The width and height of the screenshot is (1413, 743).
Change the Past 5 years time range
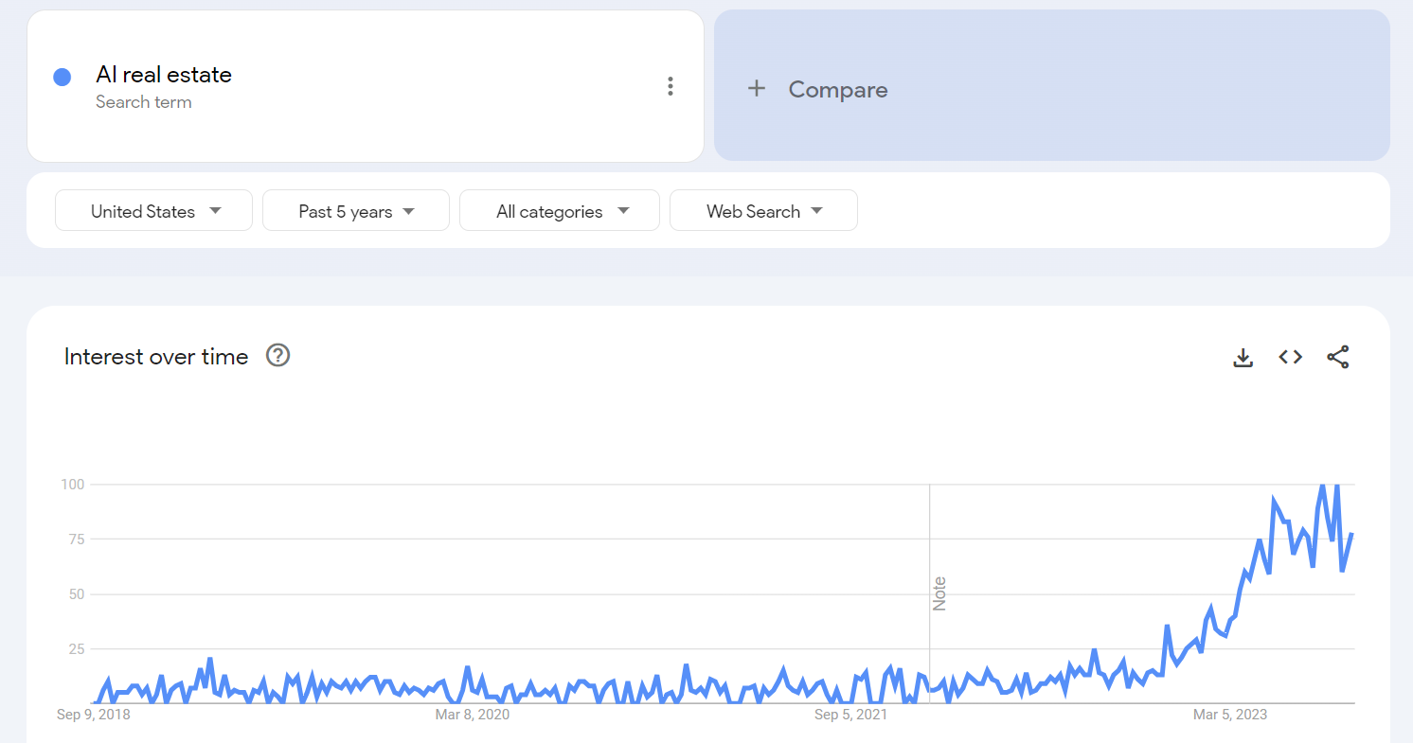tap(356, 211)
